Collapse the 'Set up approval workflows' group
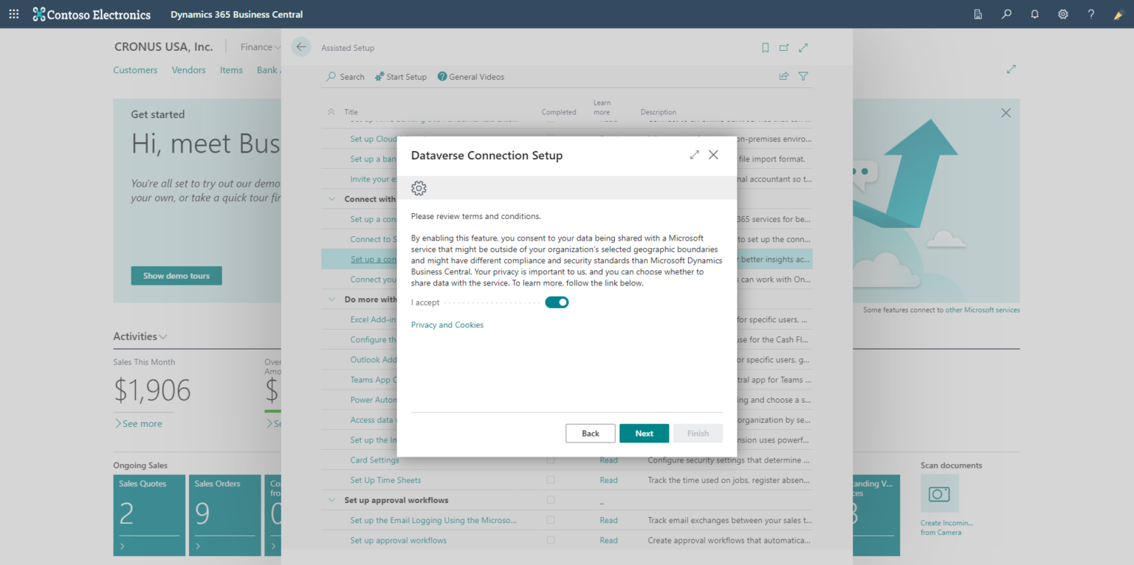1134x565 pixels. [x=331, y=499]
